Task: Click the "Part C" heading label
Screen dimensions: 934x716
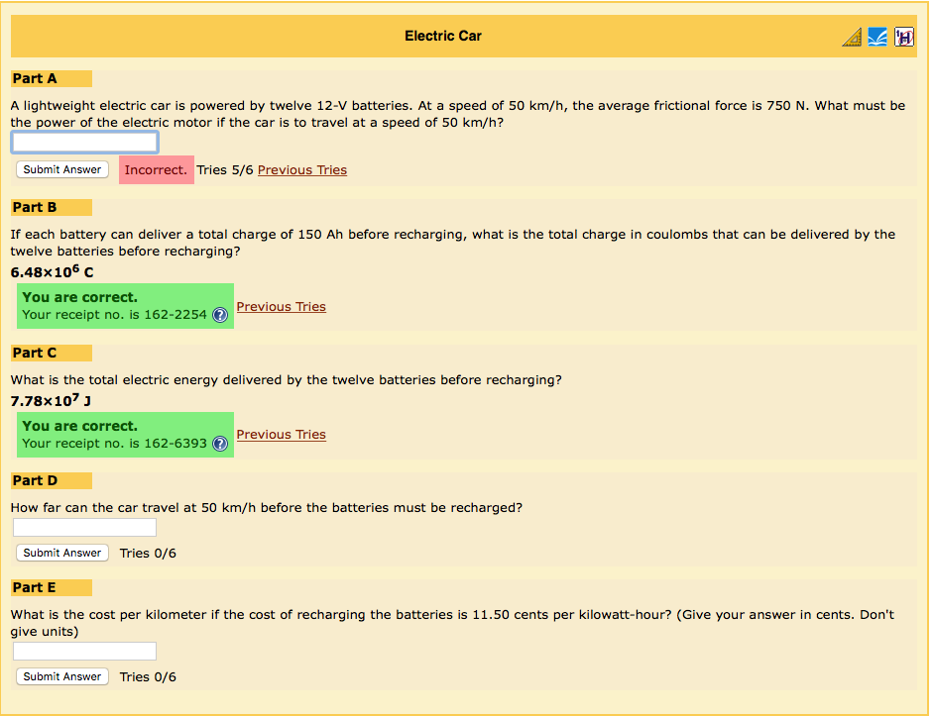Action: tap(35, 353)
